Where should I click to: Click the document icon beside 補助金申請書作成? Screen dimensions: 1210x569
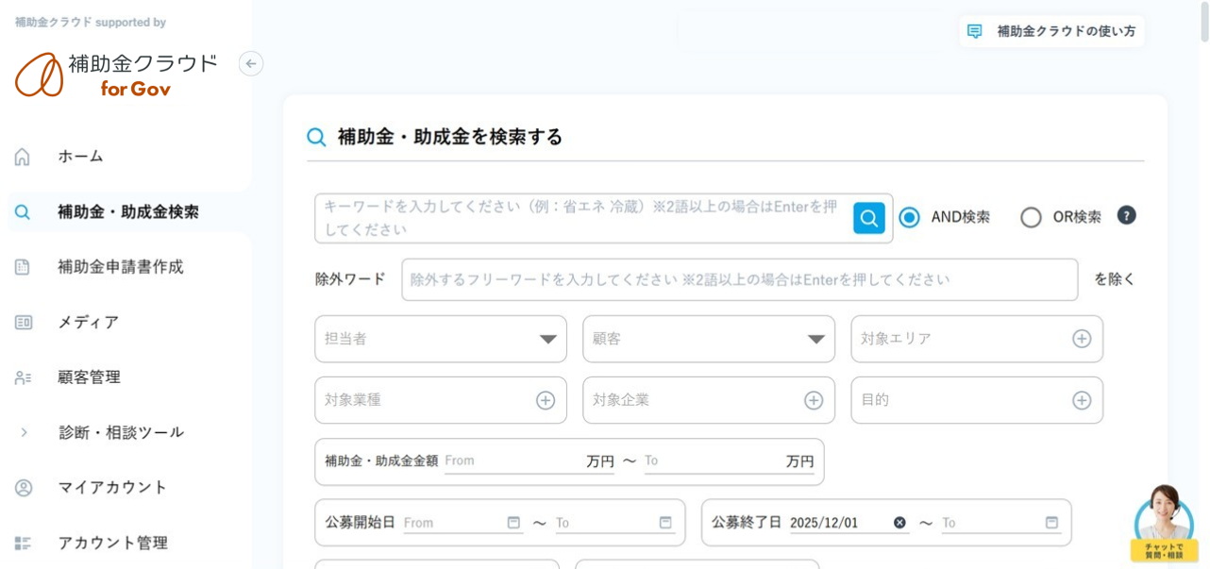pyautogui.click(x=23, y=267)
